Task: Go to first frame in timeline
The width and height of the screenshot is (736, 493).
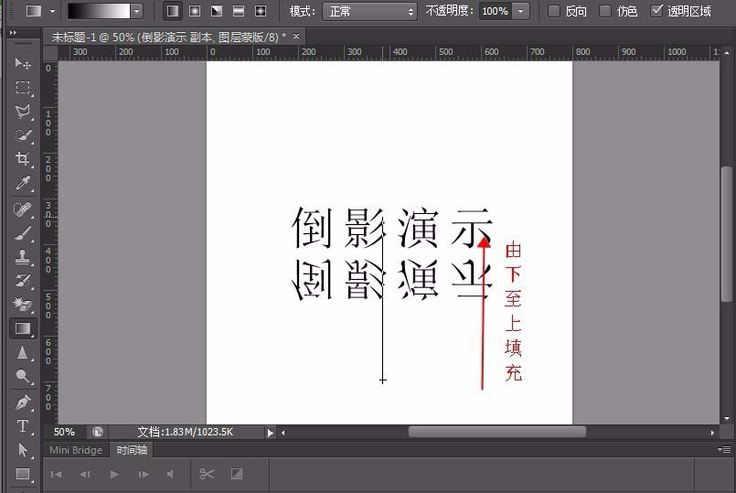Action: point(57,474)
